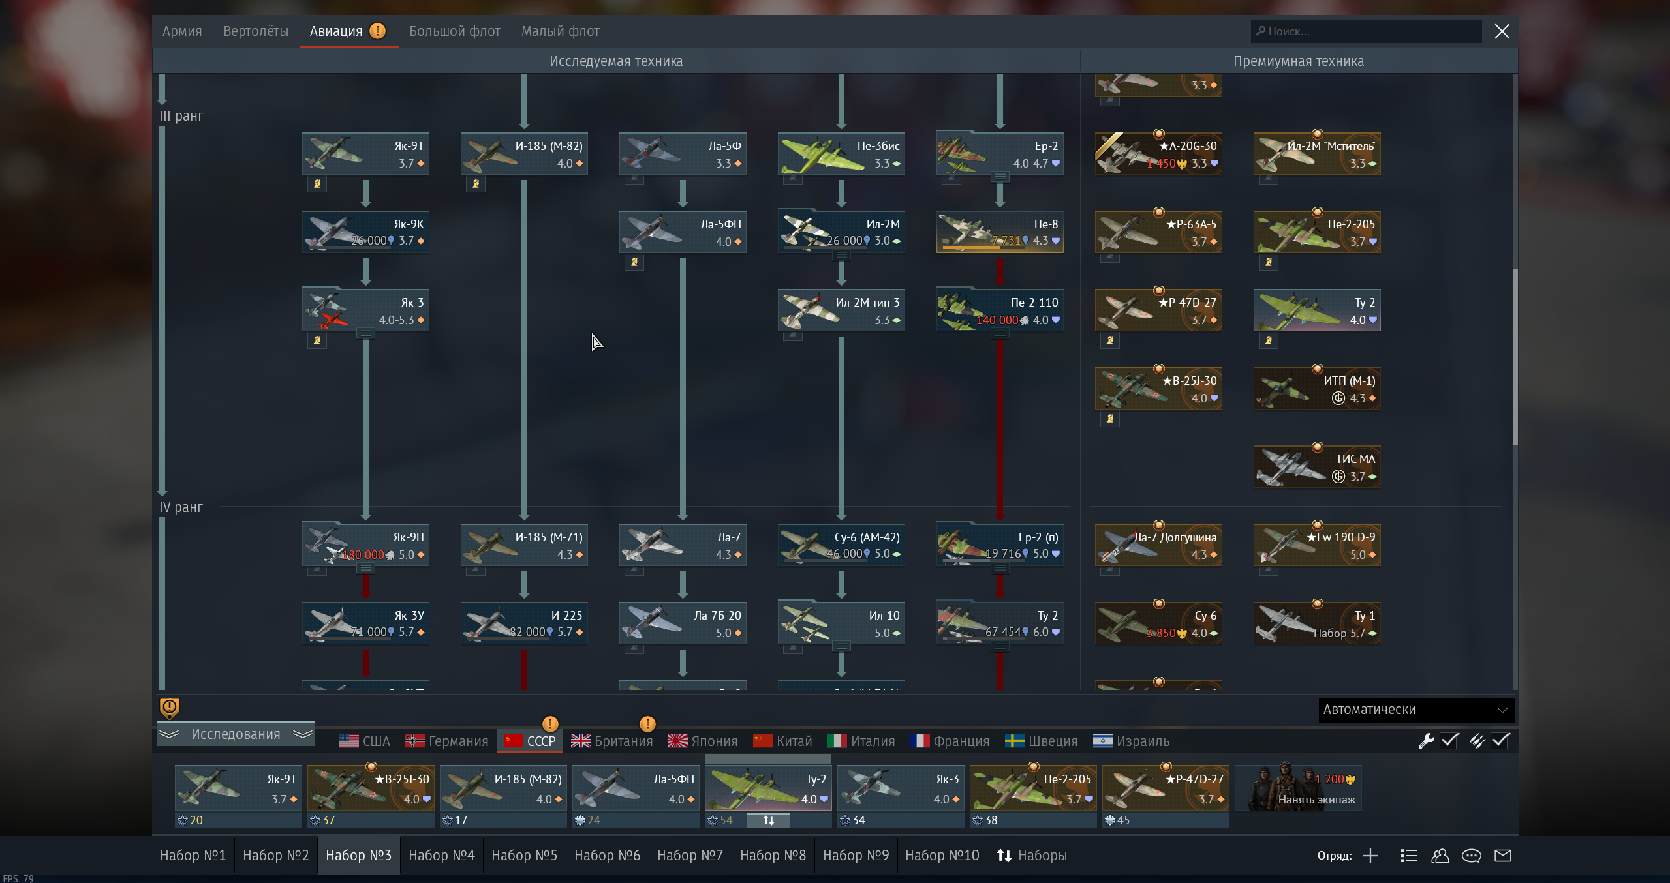Select the Китай nation tab
The image size is (1670, 883).
[782, 741]
